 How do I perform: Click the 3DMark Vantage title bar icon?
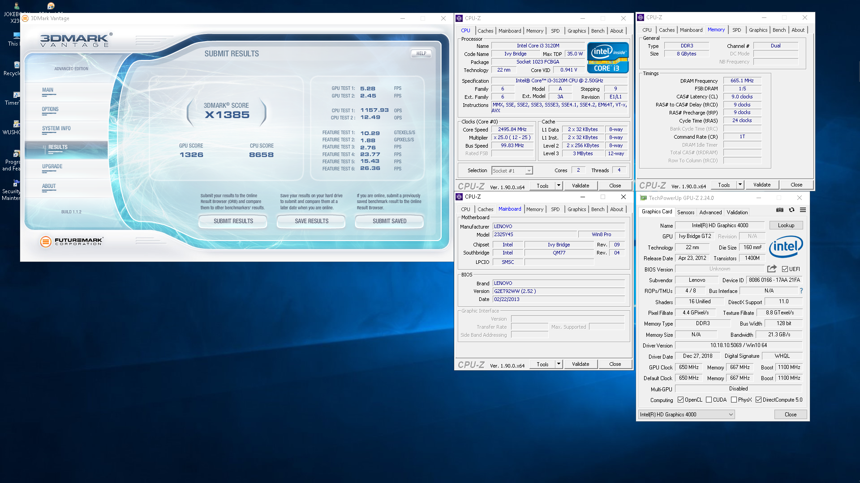(x=26, y=18)
